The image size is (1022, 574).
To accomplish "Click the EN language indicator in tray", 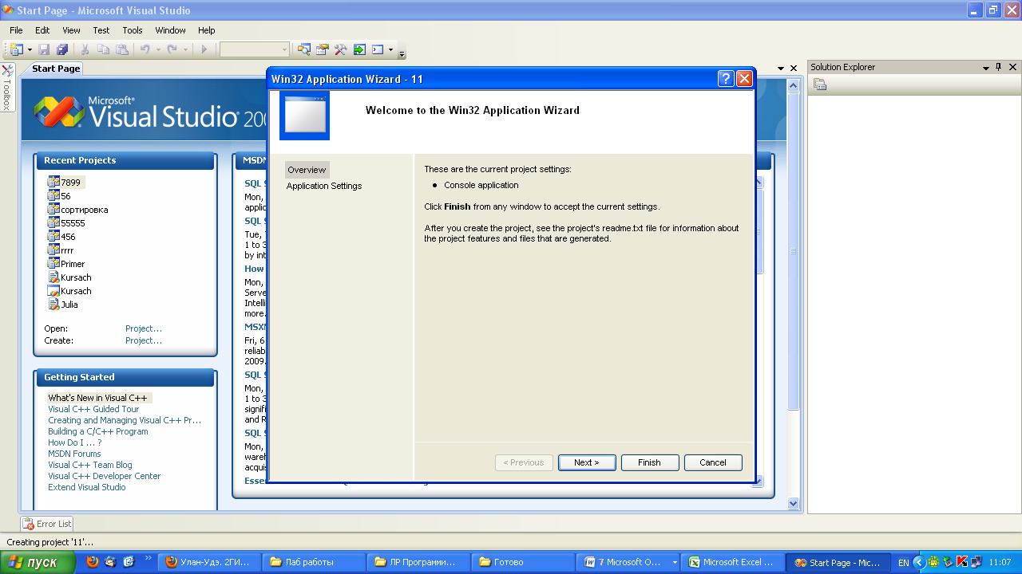I will pyautogui.click(x=903, y=563).
